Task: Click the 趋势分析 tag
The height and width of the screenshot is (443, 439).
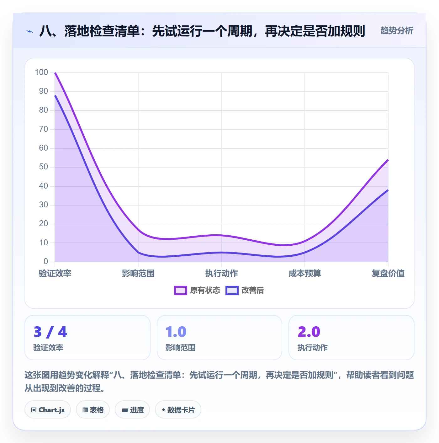Action: (397, 30)
